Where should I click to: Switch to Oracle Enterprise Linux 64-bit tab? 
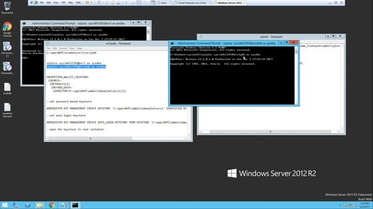pos(192,3)
